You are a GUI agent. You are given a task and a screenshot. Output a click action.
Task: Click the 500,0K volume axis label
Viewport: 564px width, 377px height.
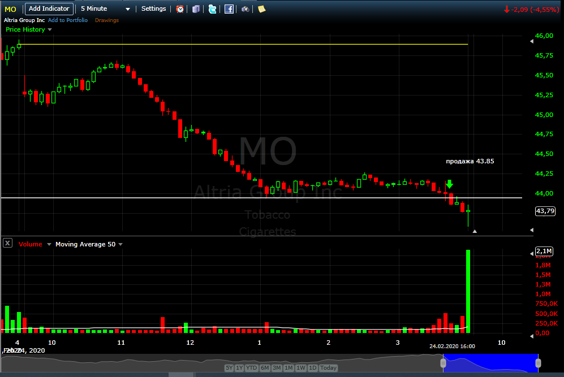546,314
